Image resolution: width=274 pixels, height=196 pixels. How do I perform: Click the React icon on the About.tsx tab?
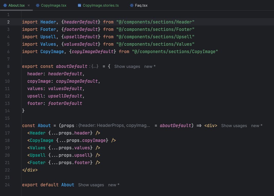tap(5, 5)
